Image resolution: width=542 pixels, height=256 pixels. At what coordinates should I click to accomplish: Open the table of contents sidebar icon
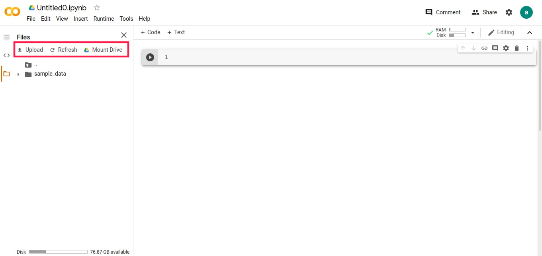pos(6,37)
